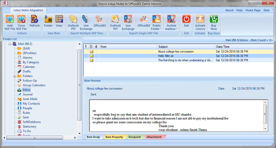Select the By Category folder
The width and height of the screenshot is (276, 148).
tap(31, 62)
